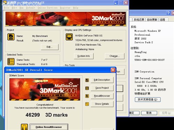
Task: Switch to the 远程 tab
Action: tap(164, 19)
